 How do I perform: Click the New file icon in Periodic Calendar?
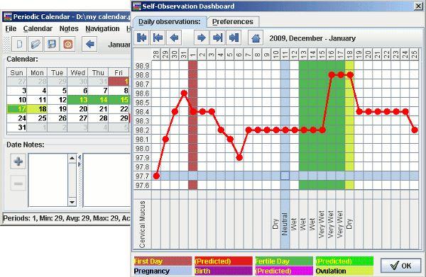tap(19, 44)
